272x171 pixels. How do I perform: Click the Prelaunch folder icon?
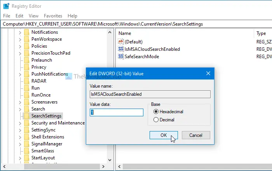(x=26, y=60)
